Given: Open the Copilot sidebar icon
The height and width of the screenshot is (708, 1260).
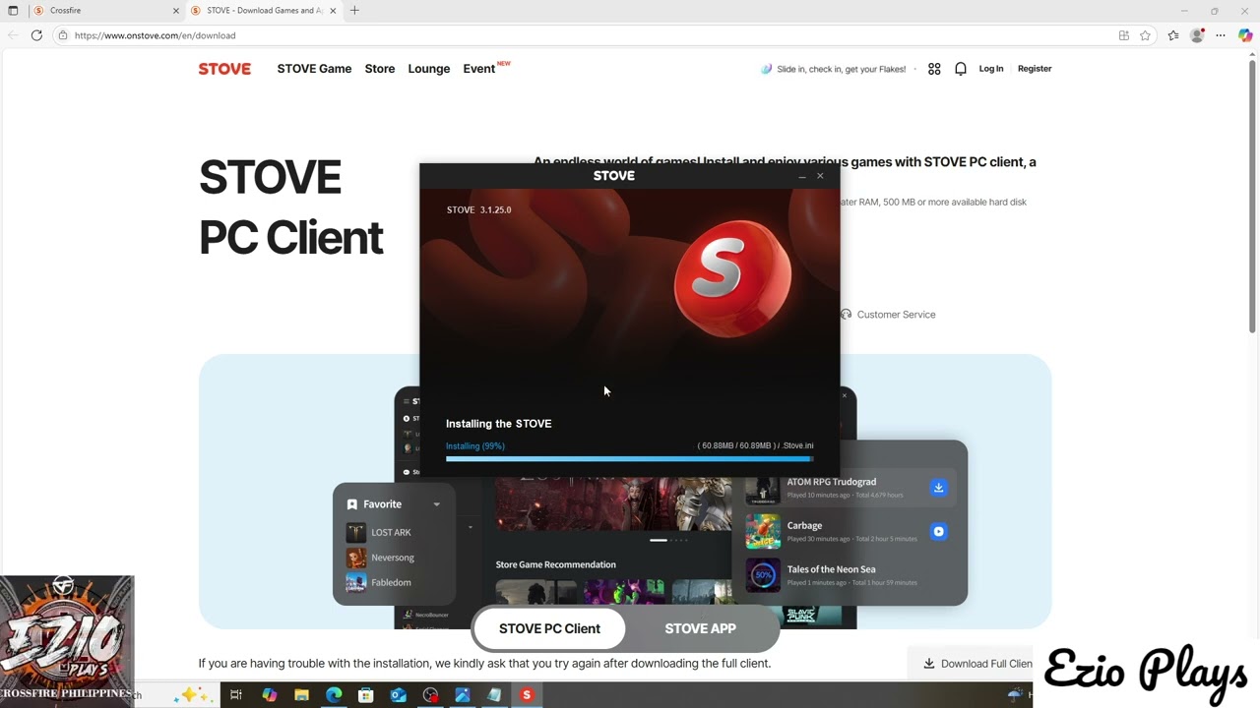Looking at the screenshot, I should click(x=1245, y=35).
